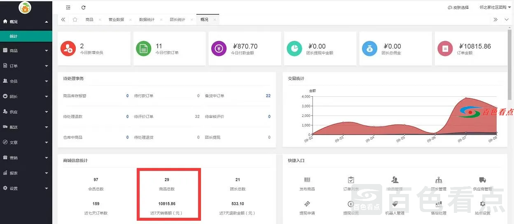Expand the 商品 sidebar menu
Image resolution: width=514 pixels, height=224 pixels.
26,51
